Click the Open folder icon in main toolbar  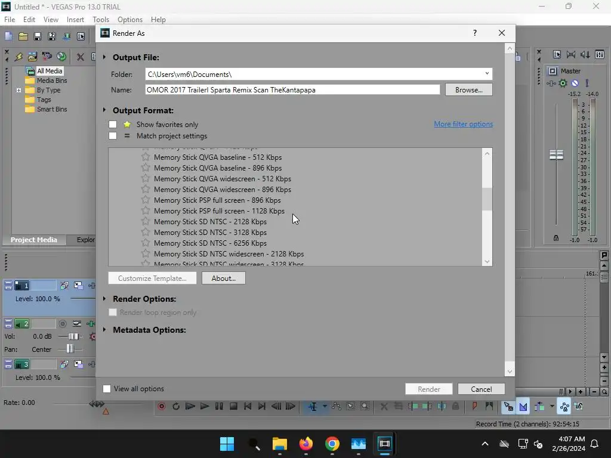(x=23, y=36)
